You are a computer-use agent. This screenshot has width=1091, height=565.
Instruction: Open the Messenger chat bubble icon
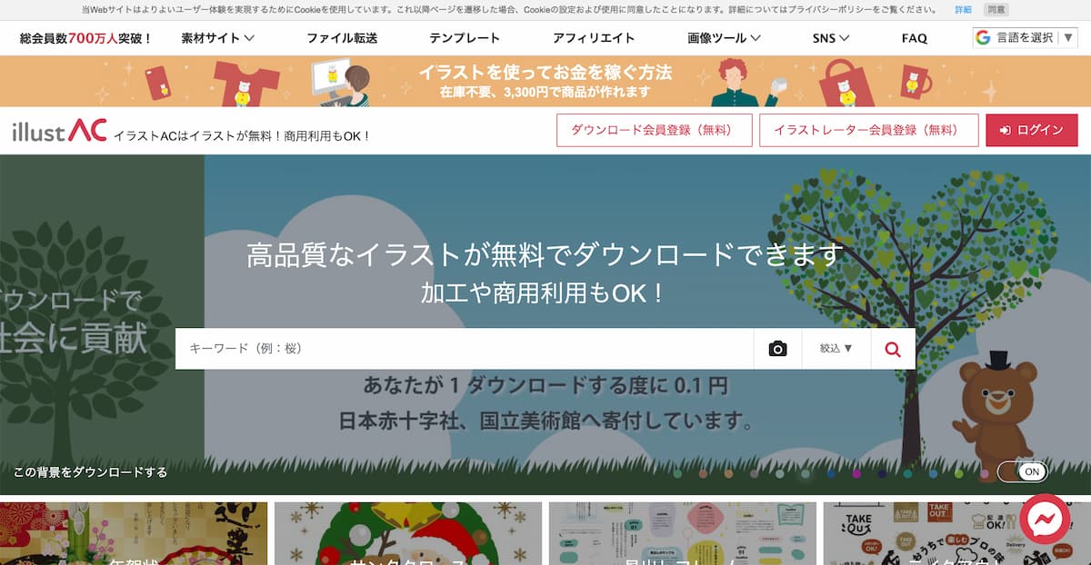point(1045,519)
